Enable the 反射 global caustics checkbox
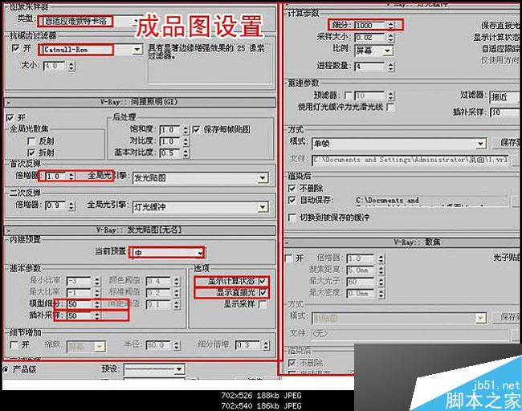This screenshot has height=411, width=522. 31,141
